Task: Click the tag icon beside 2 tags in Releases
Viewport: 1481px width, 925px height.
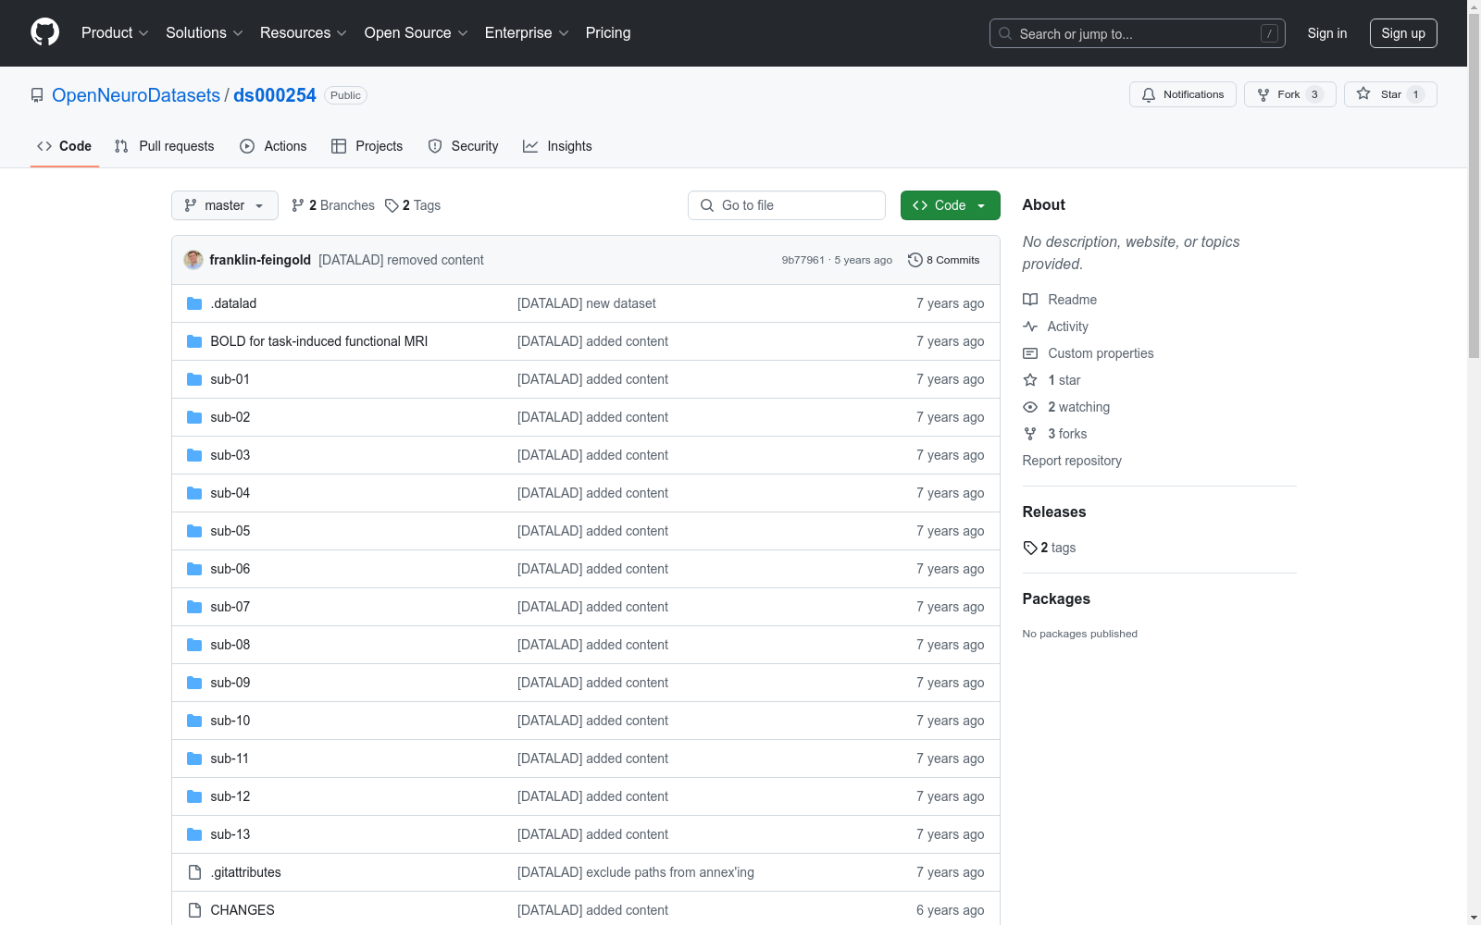Action: [x=1030, y=548]
